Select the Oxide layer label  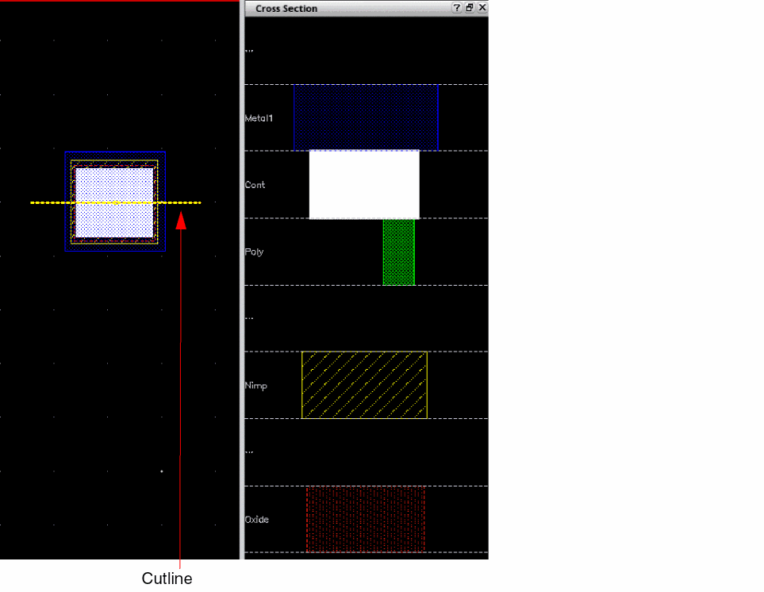pyautogui.click(x=257, y=520)
